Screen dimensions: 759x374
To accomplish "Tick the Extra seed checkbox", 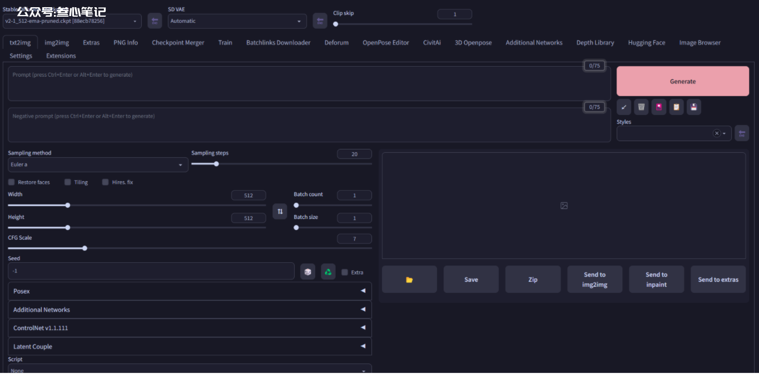I will [x=345, y=272].
